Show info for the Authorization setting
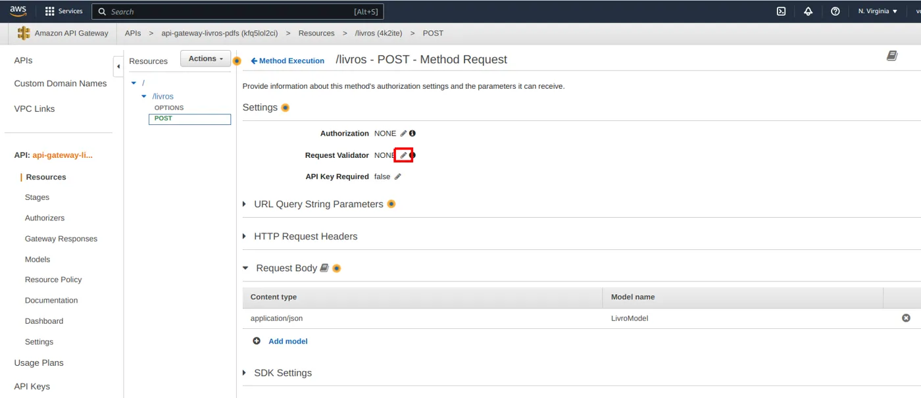Viewport: 921px width, 398px height. (x=412, y=134)
